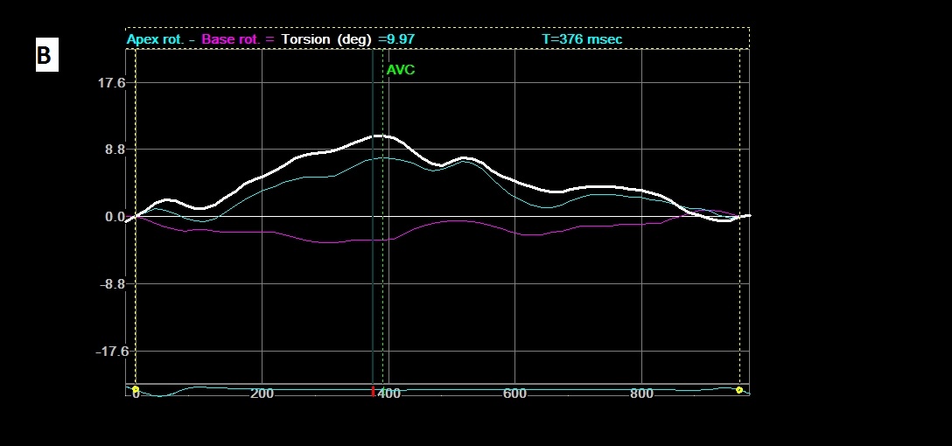Click the yellow end marker on the ECG strip
The width and height of the screenshot is (952, 446).
[x=739, y=390]
